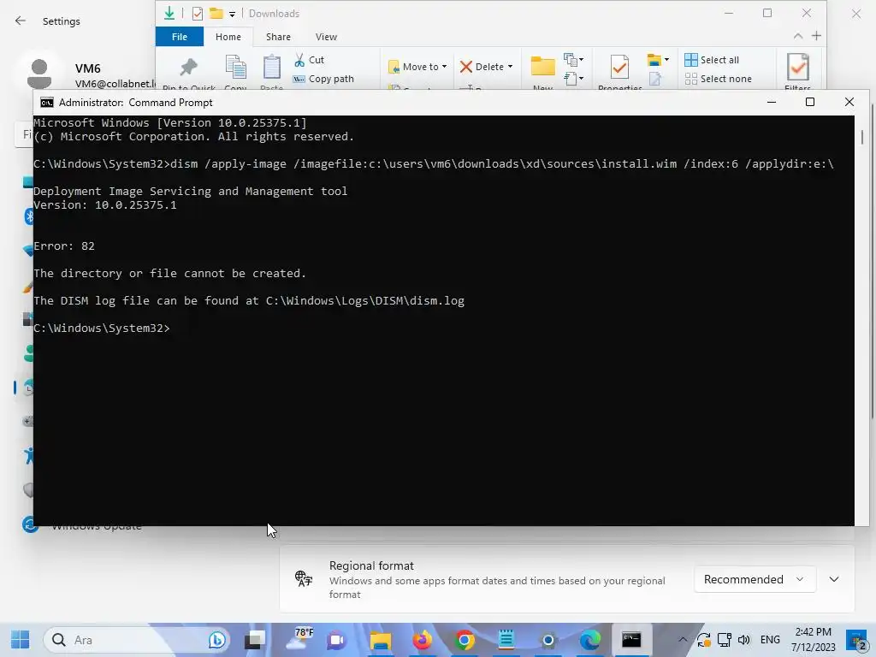Viewport: 876px width, 657px height.
Task: Click the Command Prompt input prompt line
Action: point(102,328)
